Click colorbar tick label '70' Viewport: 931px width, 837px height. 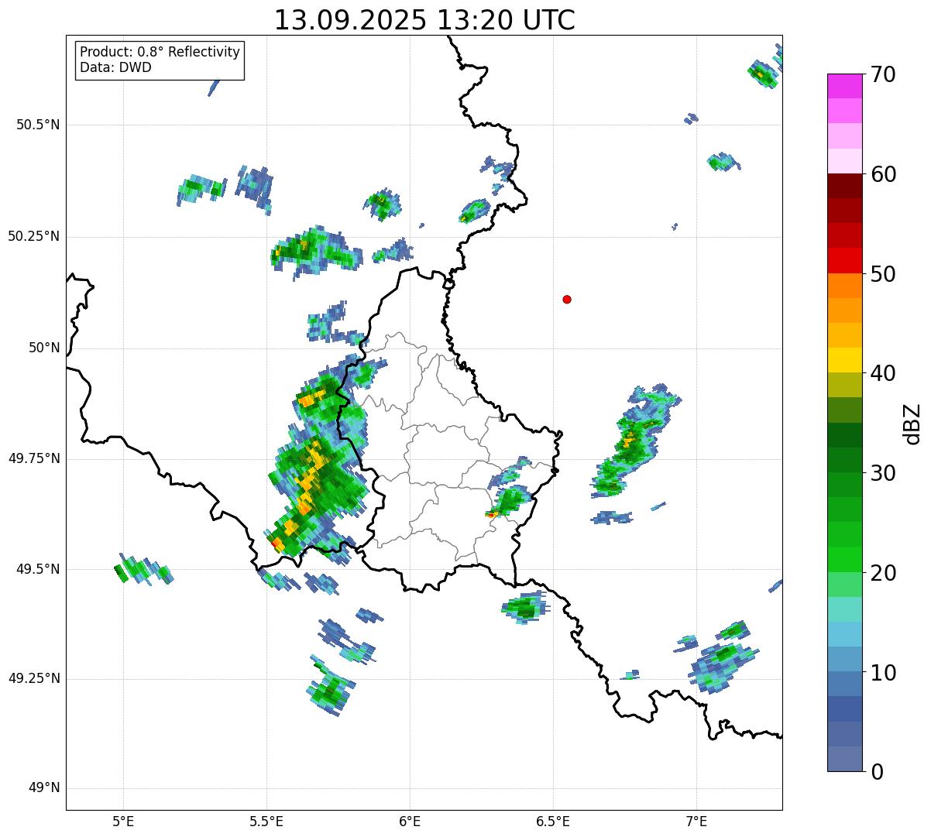(883, 74)
